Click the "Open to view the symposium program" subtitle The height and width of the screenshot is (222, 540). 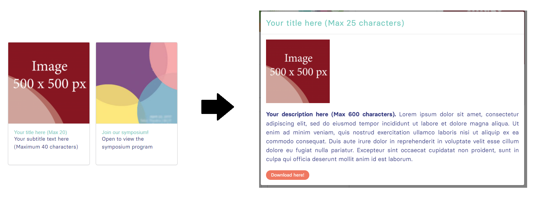(127, 143)
